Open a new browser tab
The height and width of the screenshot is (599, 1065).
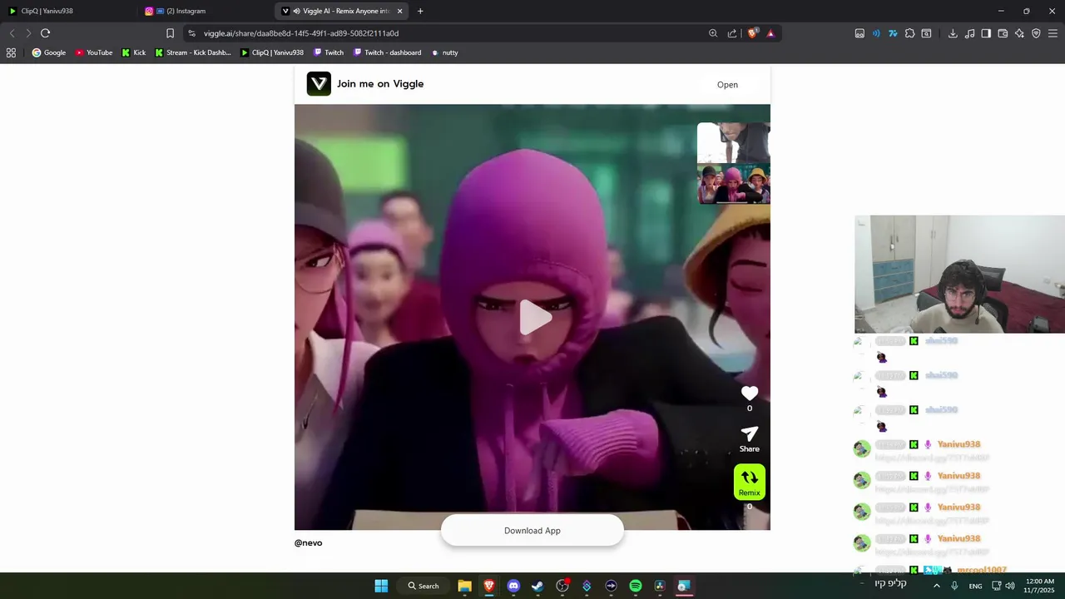(x=420, y=11)
